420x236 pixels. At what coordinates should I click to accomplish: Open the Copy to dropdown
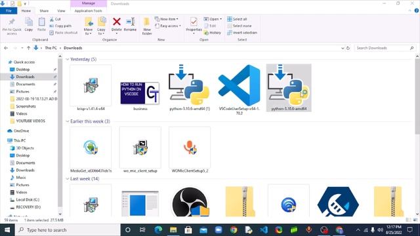point(101,26)
